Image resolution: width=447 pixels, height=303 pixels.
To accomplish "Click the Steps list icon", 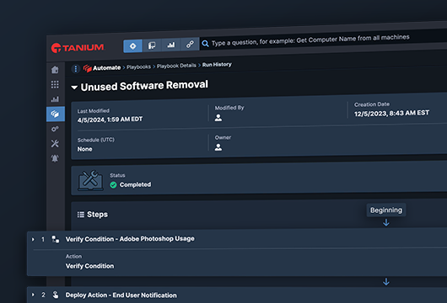I will tap(81, 215).
